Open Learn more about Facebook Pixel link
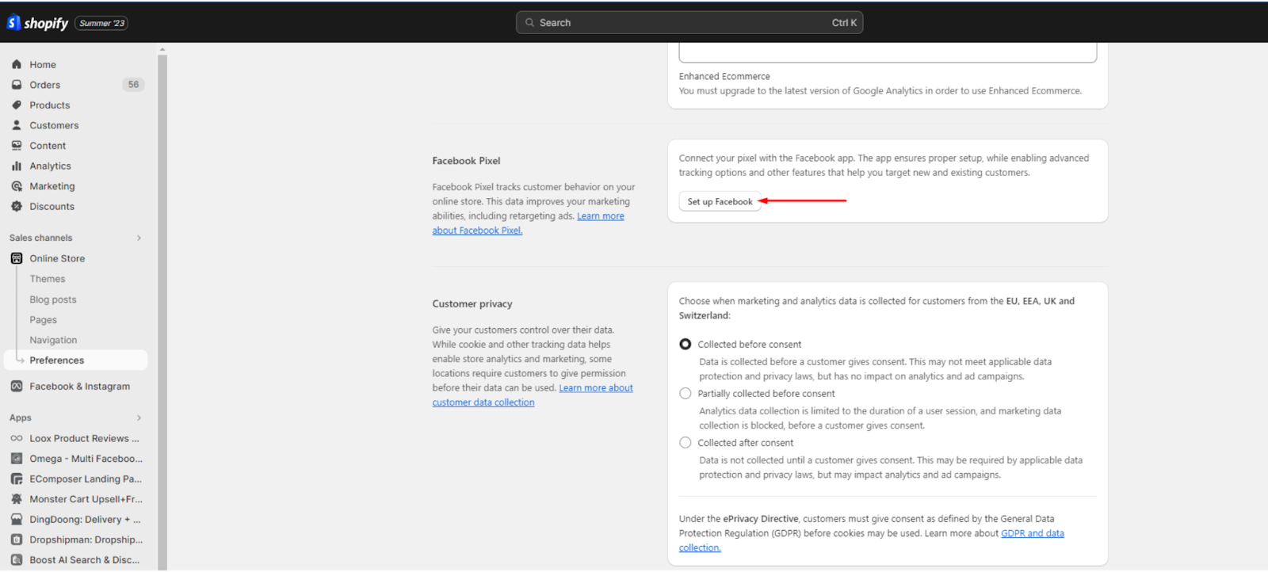This screenshot has width=1268, height=572. 528,223
